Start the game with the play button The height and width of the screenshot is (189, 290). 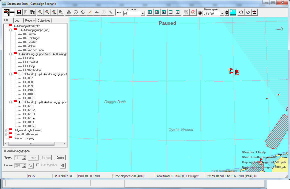tap(150, 12)
